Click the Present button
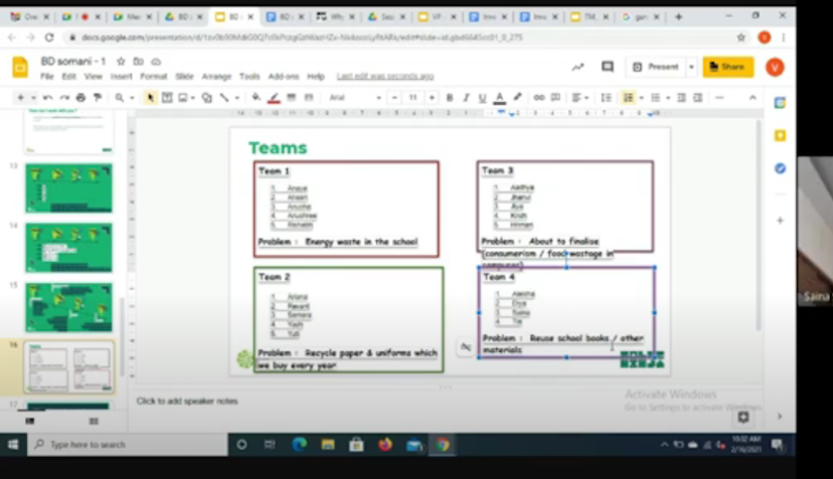This screenshot has height=479, width=833. tap(656, 66)
